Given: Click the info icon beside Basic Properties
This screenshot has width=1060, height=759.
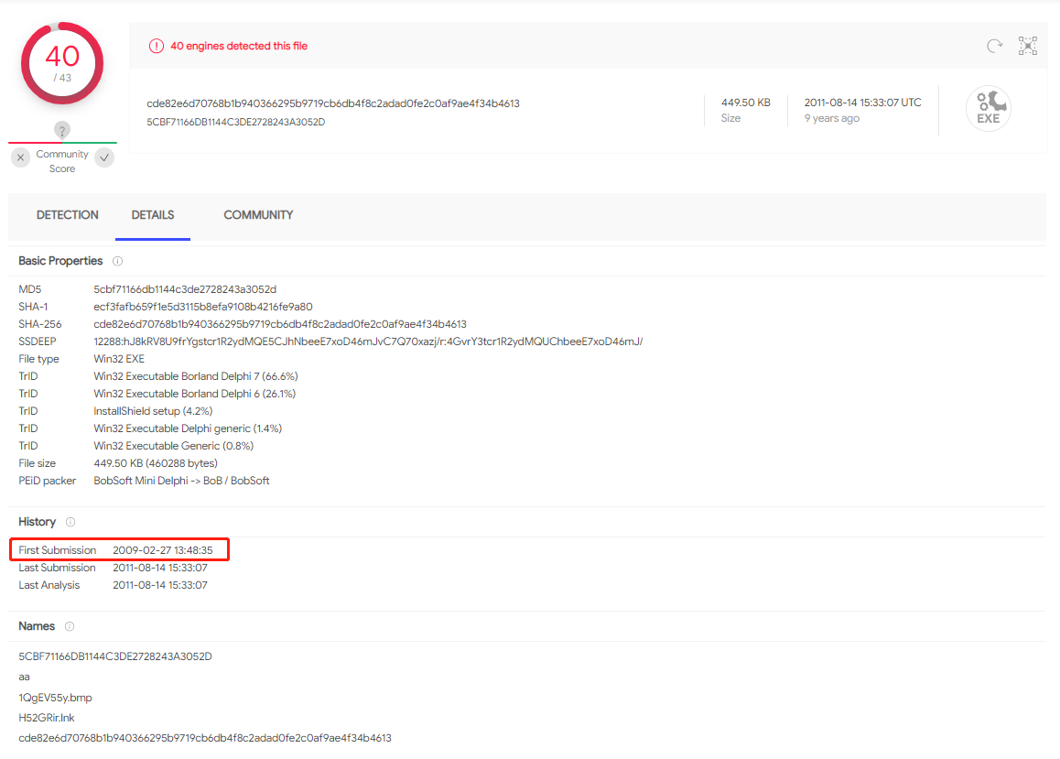Looking at the screenshot, I should pos(118,261).
